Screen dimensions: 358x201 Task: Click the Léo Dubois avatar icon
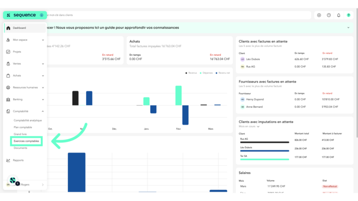243,59
